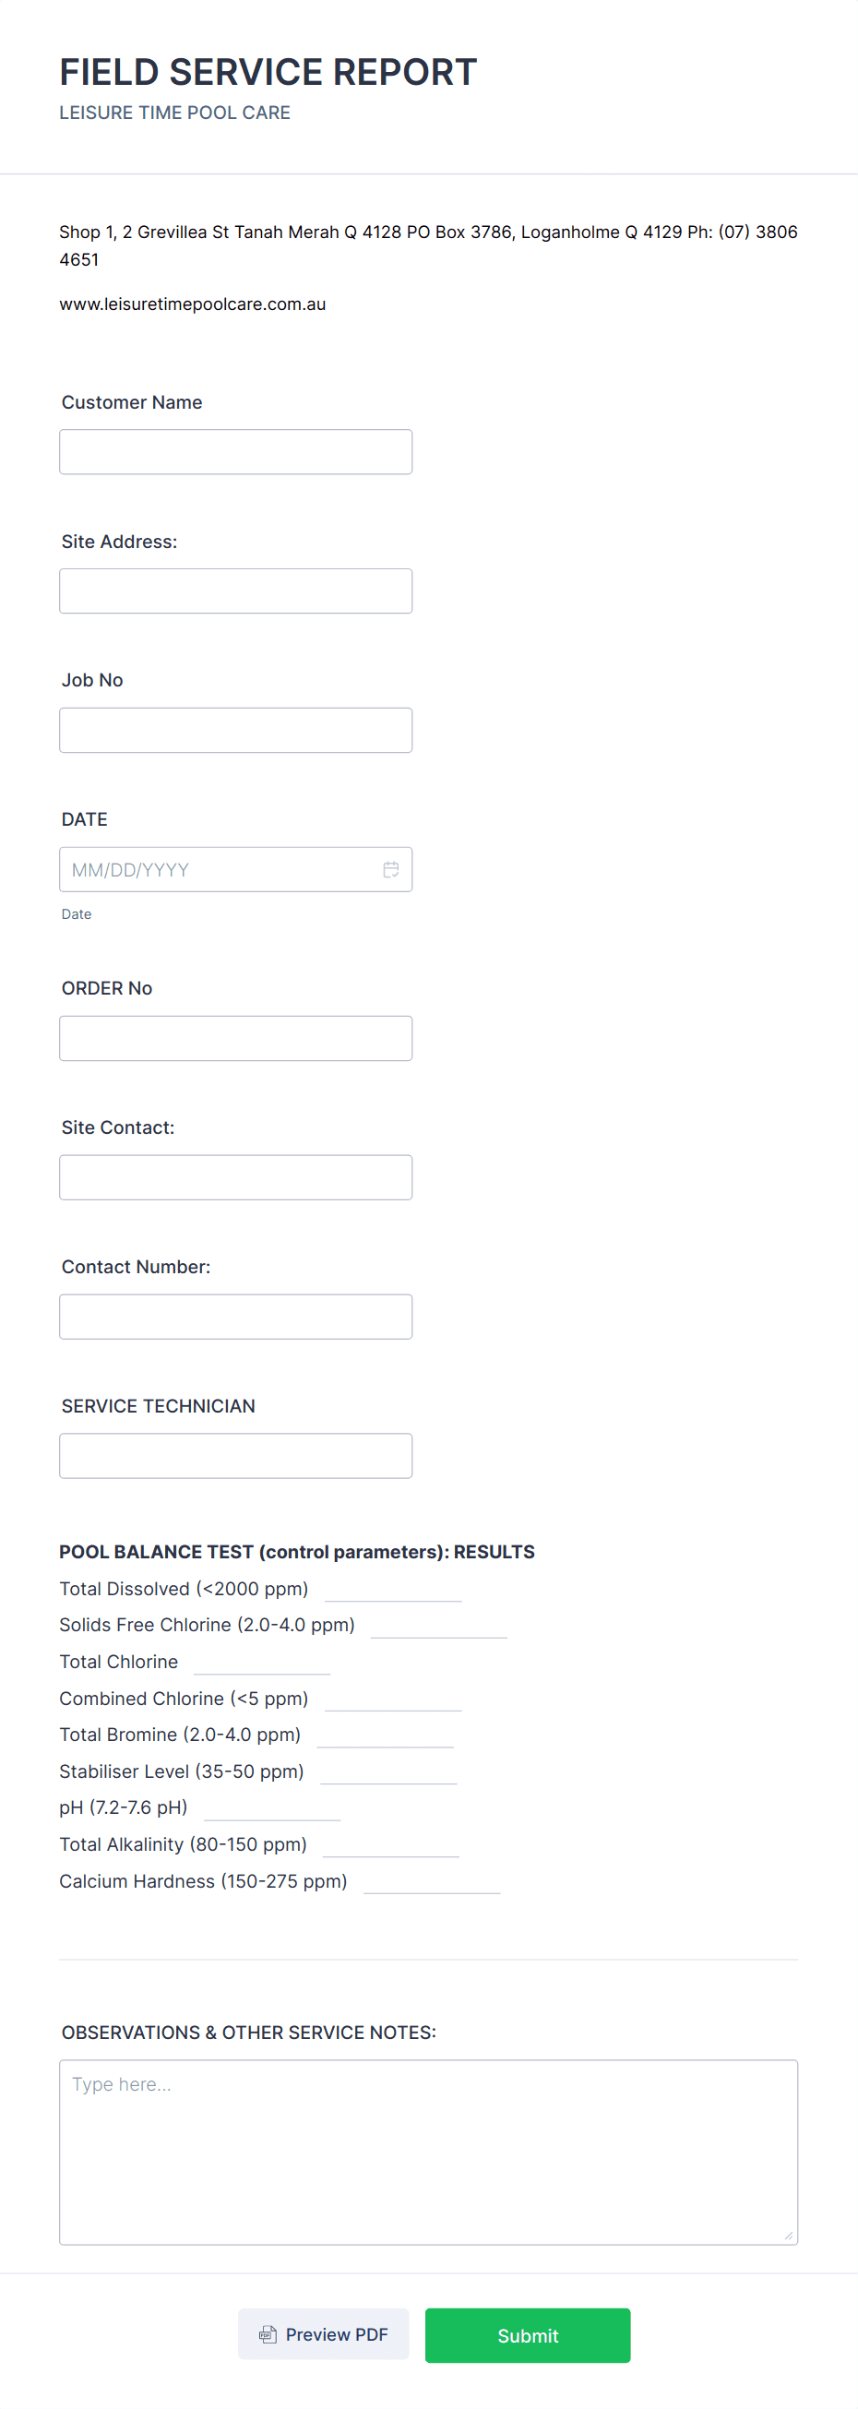The height and width of the screenshot is (2409, 858).
Task: Focus the ORDER No input
Action: click(x=235, y=1038)
